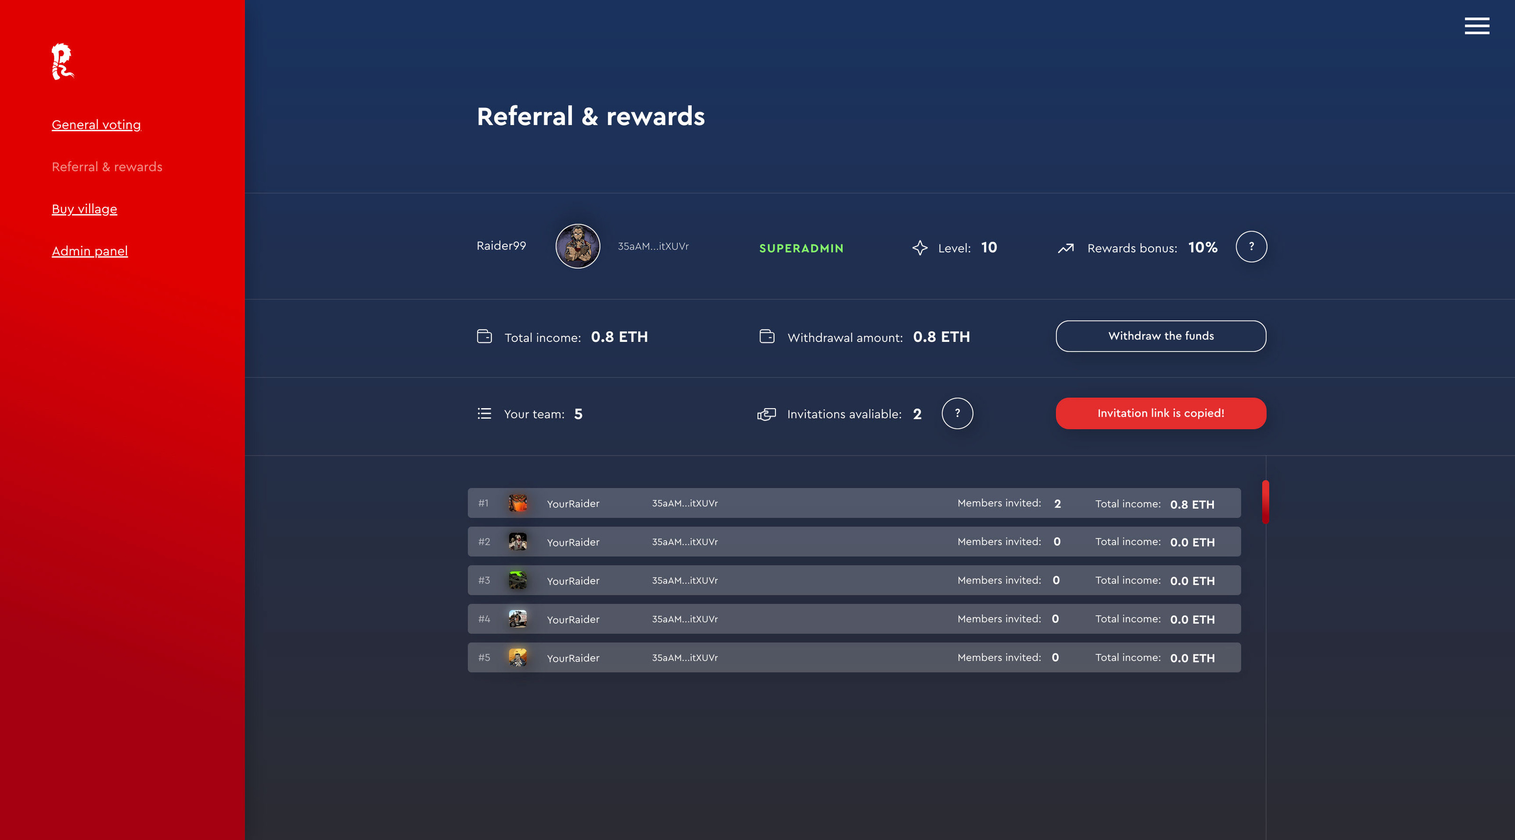The width and height of the screenshot is (1515, 840).
Task: Select Referral & rewards sidebar item
Action: pyautogui.click(x=107, y=167)
